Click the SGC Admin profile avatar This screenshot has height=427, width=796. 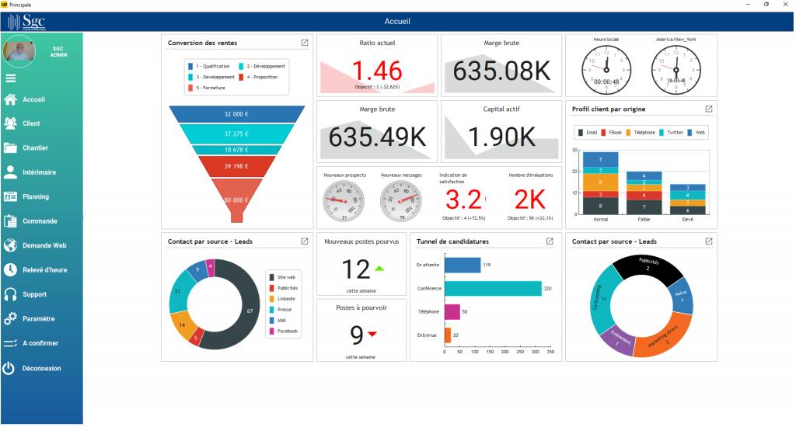19,52
